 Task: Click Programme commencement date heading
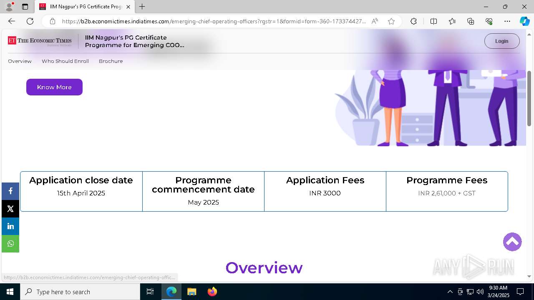pyautogui.click(x=203, y=185)
